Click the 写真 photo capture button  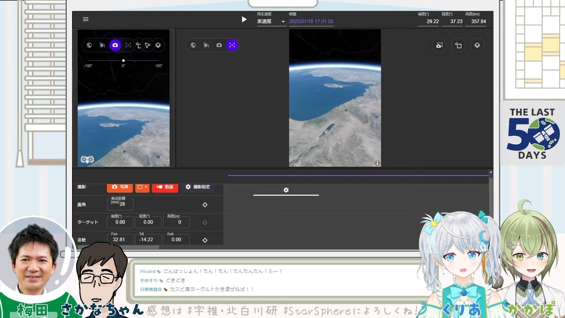click(x=120, y=187)
